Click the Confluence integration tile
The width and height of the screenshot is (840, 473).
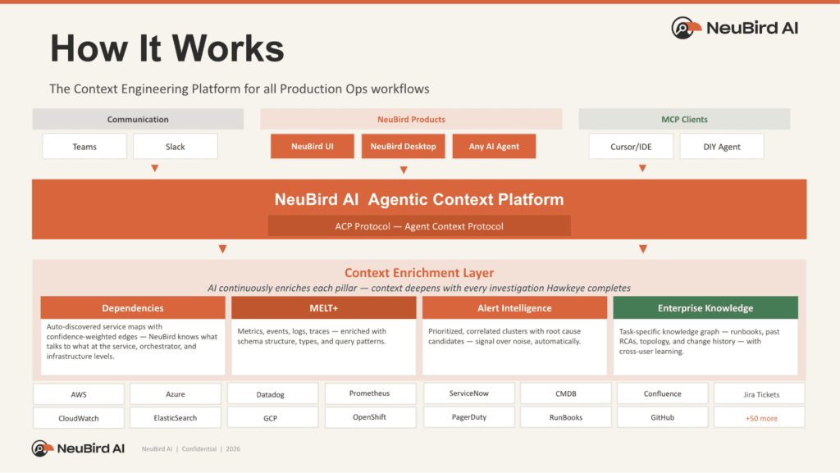pos(662,393)
